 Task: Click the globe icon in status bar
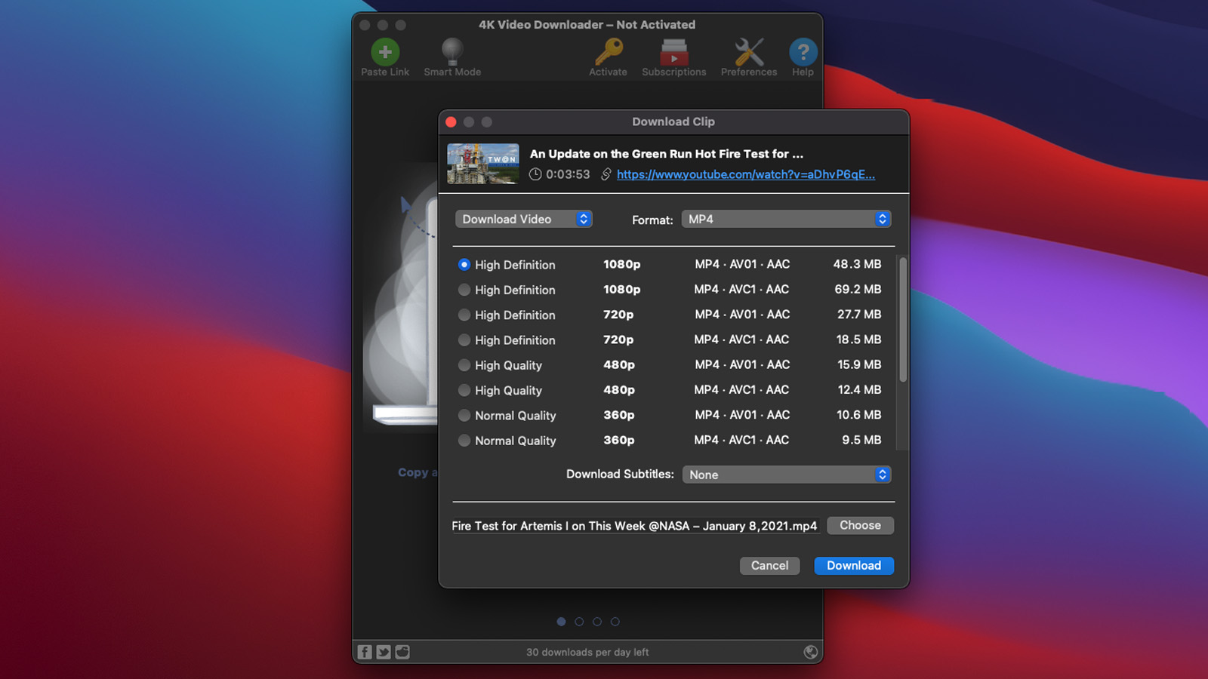point(811,652)
